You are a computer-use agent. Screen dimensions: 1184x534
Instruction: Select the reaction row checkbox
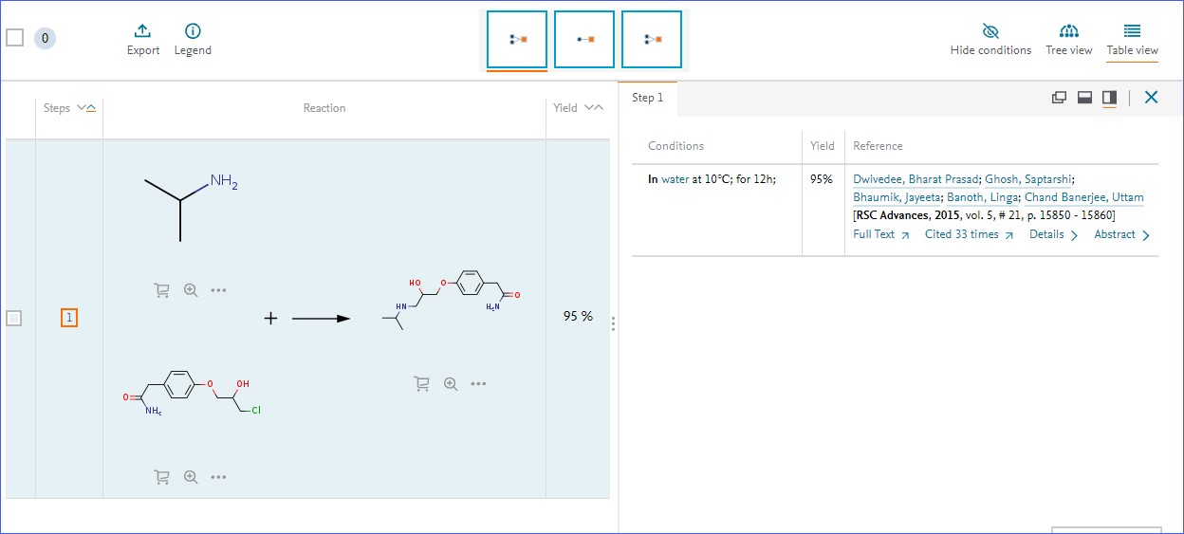point(14,319)
